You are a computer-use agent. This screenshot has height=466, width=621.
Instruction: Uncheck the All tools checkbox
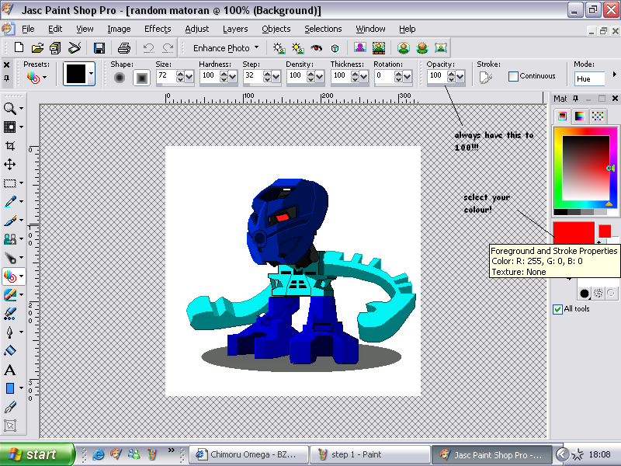pos(557,308)
